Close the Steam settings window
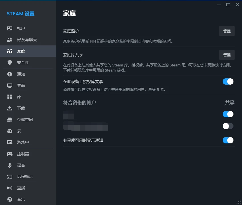 [x=237, y=5]
